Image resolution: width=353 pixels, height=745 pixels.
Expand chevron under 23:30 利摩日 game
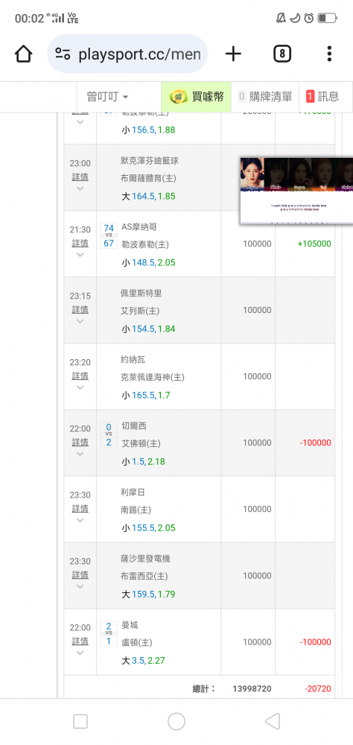(80, 520)
